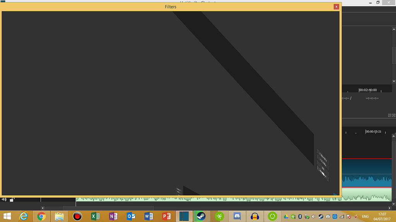This screenshot has width=396, height=222.
Task: Click Discord icon in system tray
Action: point(328,217)
